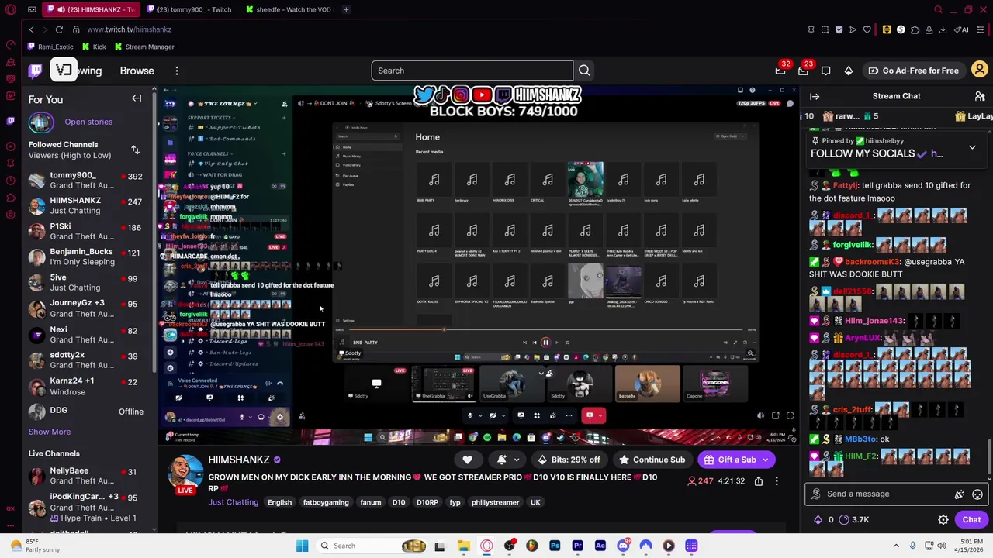The width and height of the screenshot is (993, 558).
Task: Open chat settings gear icon
Action: (x=943, y=520)
